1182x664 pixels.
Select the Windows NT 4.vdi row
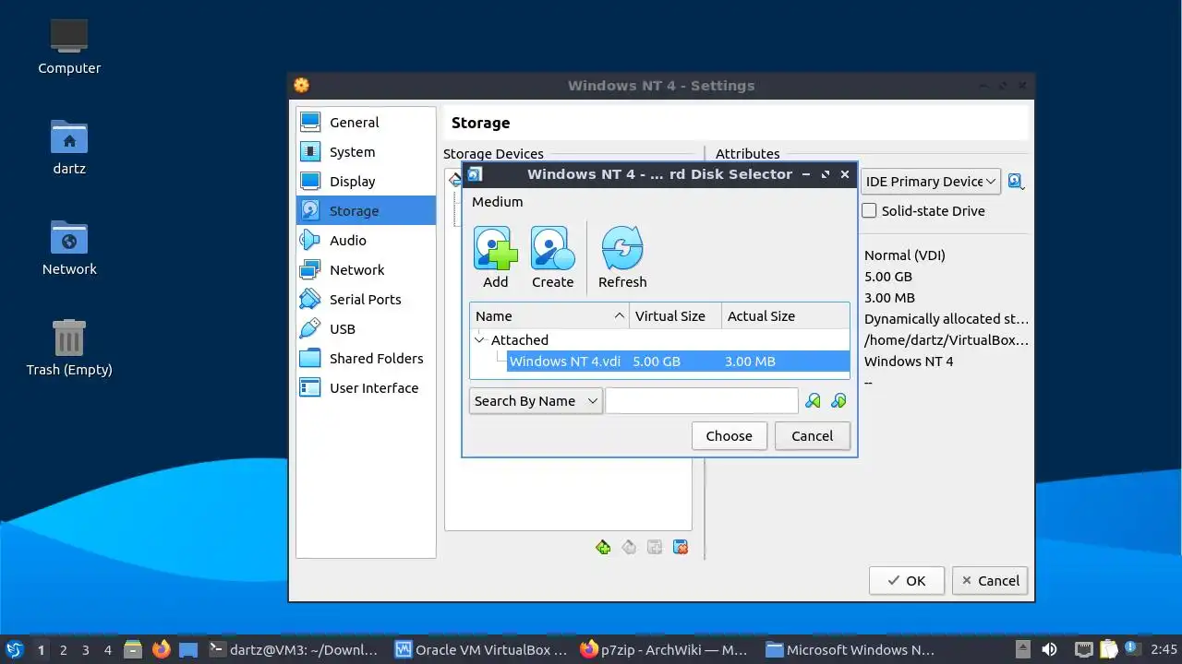point(678,362)
